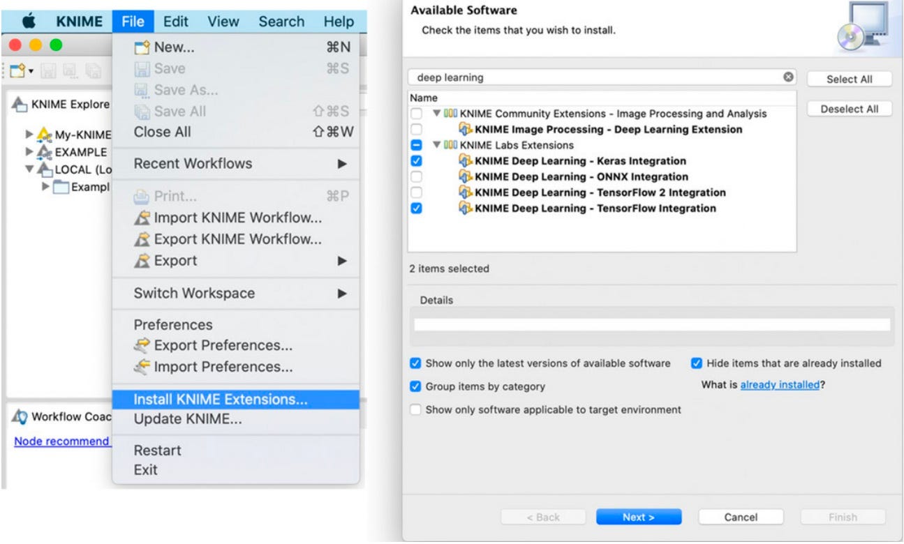The image size is (904, 544).
Task: Click the KNIME Labs Extensions category icon
Action: click(450, 145)
